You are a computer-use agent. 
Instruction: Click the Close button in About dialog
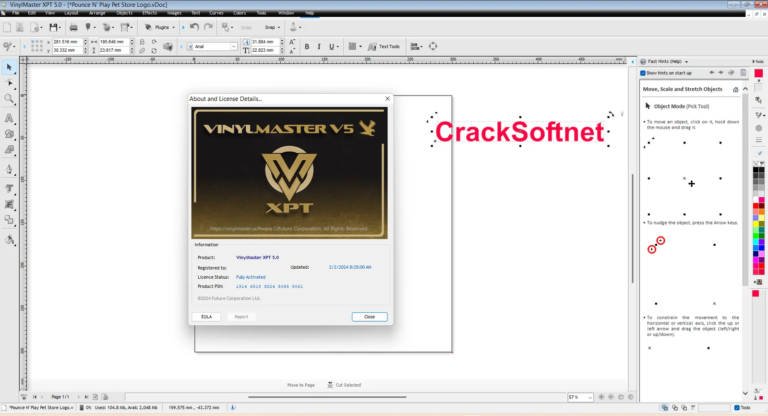pyautogui.click(x=370, y=317)
